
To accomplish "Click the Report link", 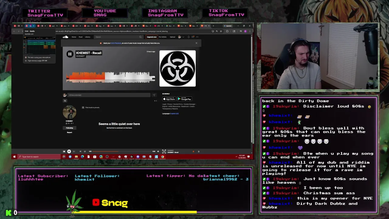I will coord(70,132).
